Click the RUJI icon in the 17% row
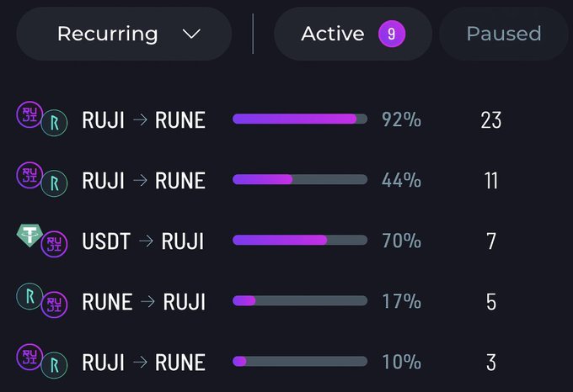This screenshot has height=392, width=573. pos(54,304)
